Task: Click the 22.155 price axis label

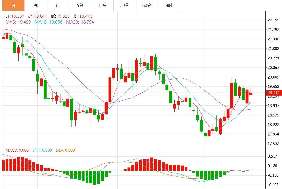Action: [273, 20]
